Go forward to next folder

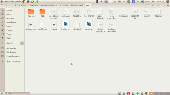click(11, 6)
